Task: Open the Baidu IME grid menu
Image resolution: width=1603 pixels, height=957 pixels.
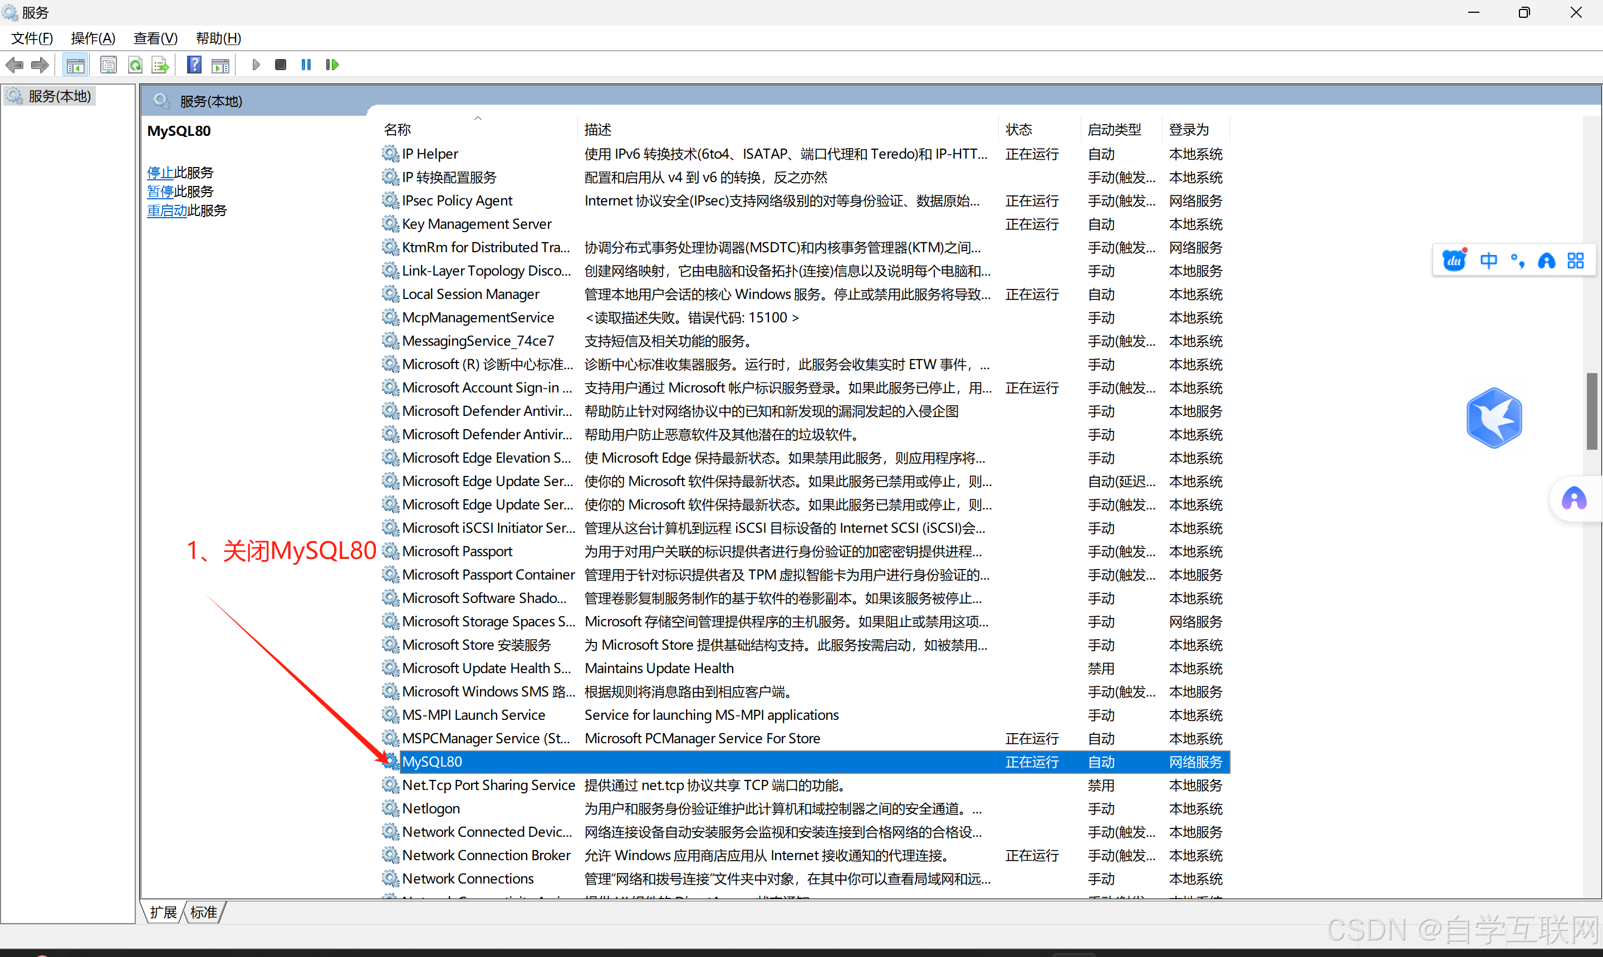Action: click(1576, 260)
